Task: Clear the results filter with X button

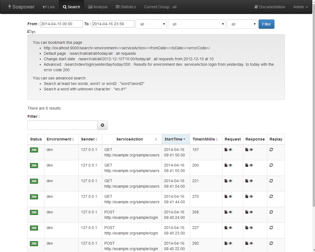Action: [x=102, y=125]
